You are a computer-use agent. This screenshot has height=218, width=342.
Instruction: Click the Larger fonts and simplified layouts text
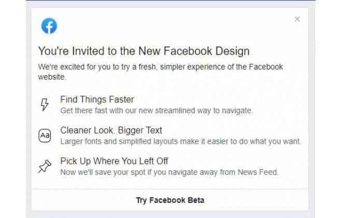tap(181, 141)
